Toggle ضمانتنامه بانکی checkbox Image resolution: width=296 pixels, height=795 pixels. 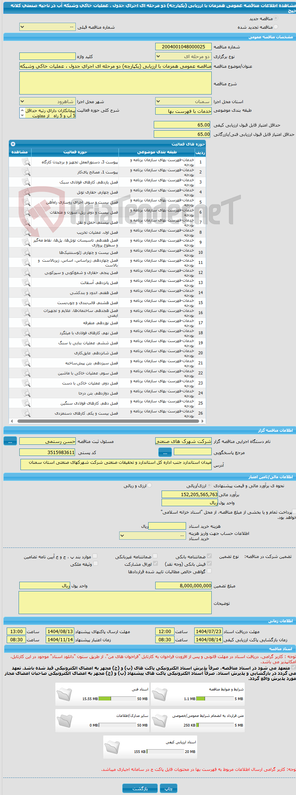click(x=209, y=556)
